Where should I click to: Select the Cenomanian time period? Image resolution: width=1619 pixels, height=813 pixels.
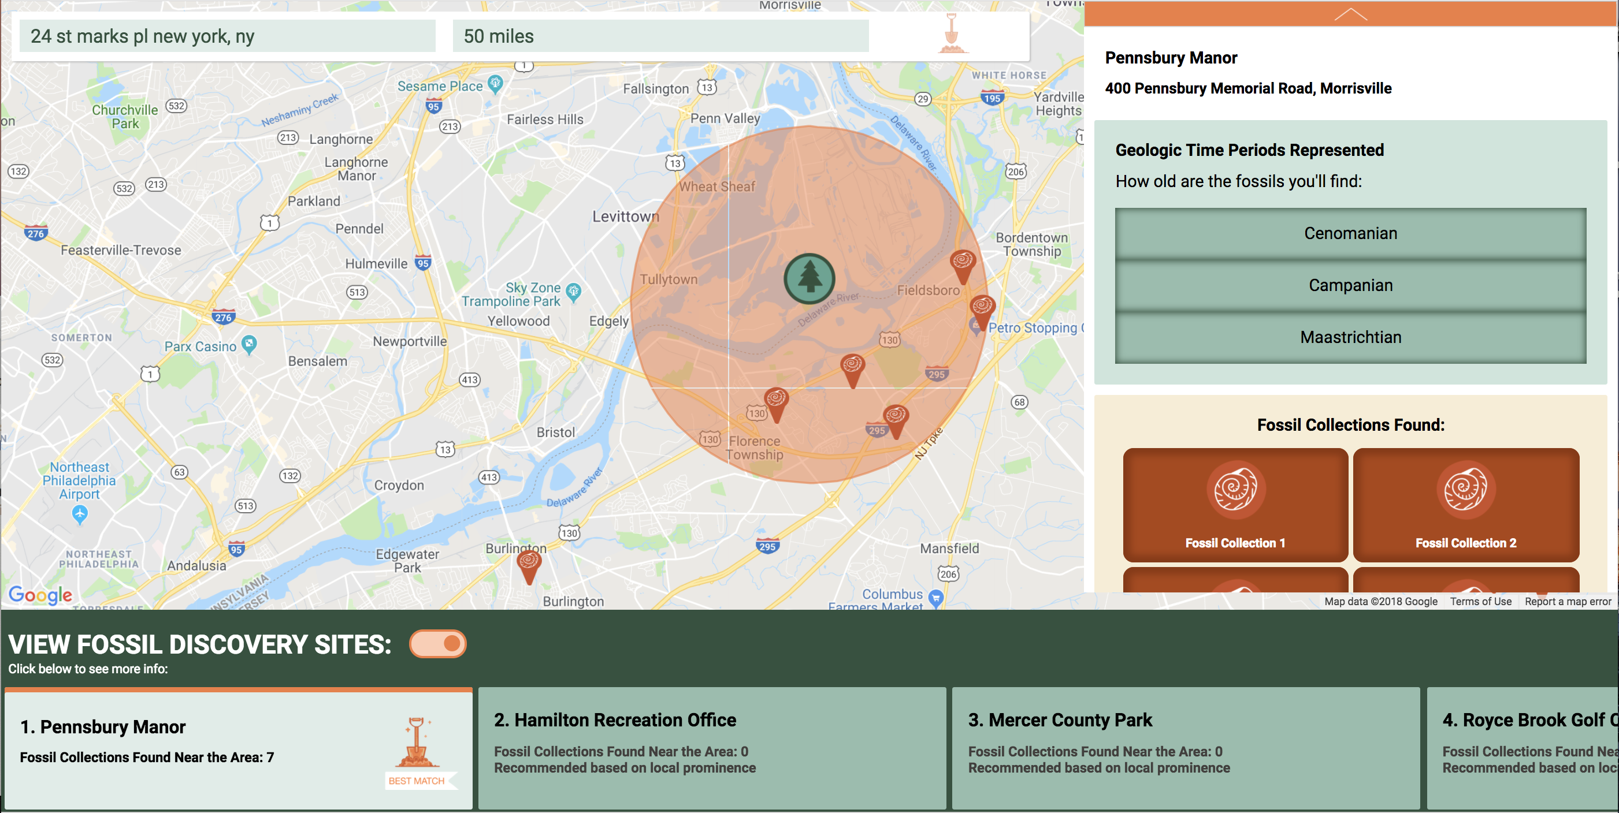click(x=1350, y=233)
